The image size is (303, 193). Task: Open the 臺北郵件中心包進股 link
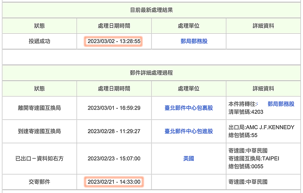pos(189,131)
